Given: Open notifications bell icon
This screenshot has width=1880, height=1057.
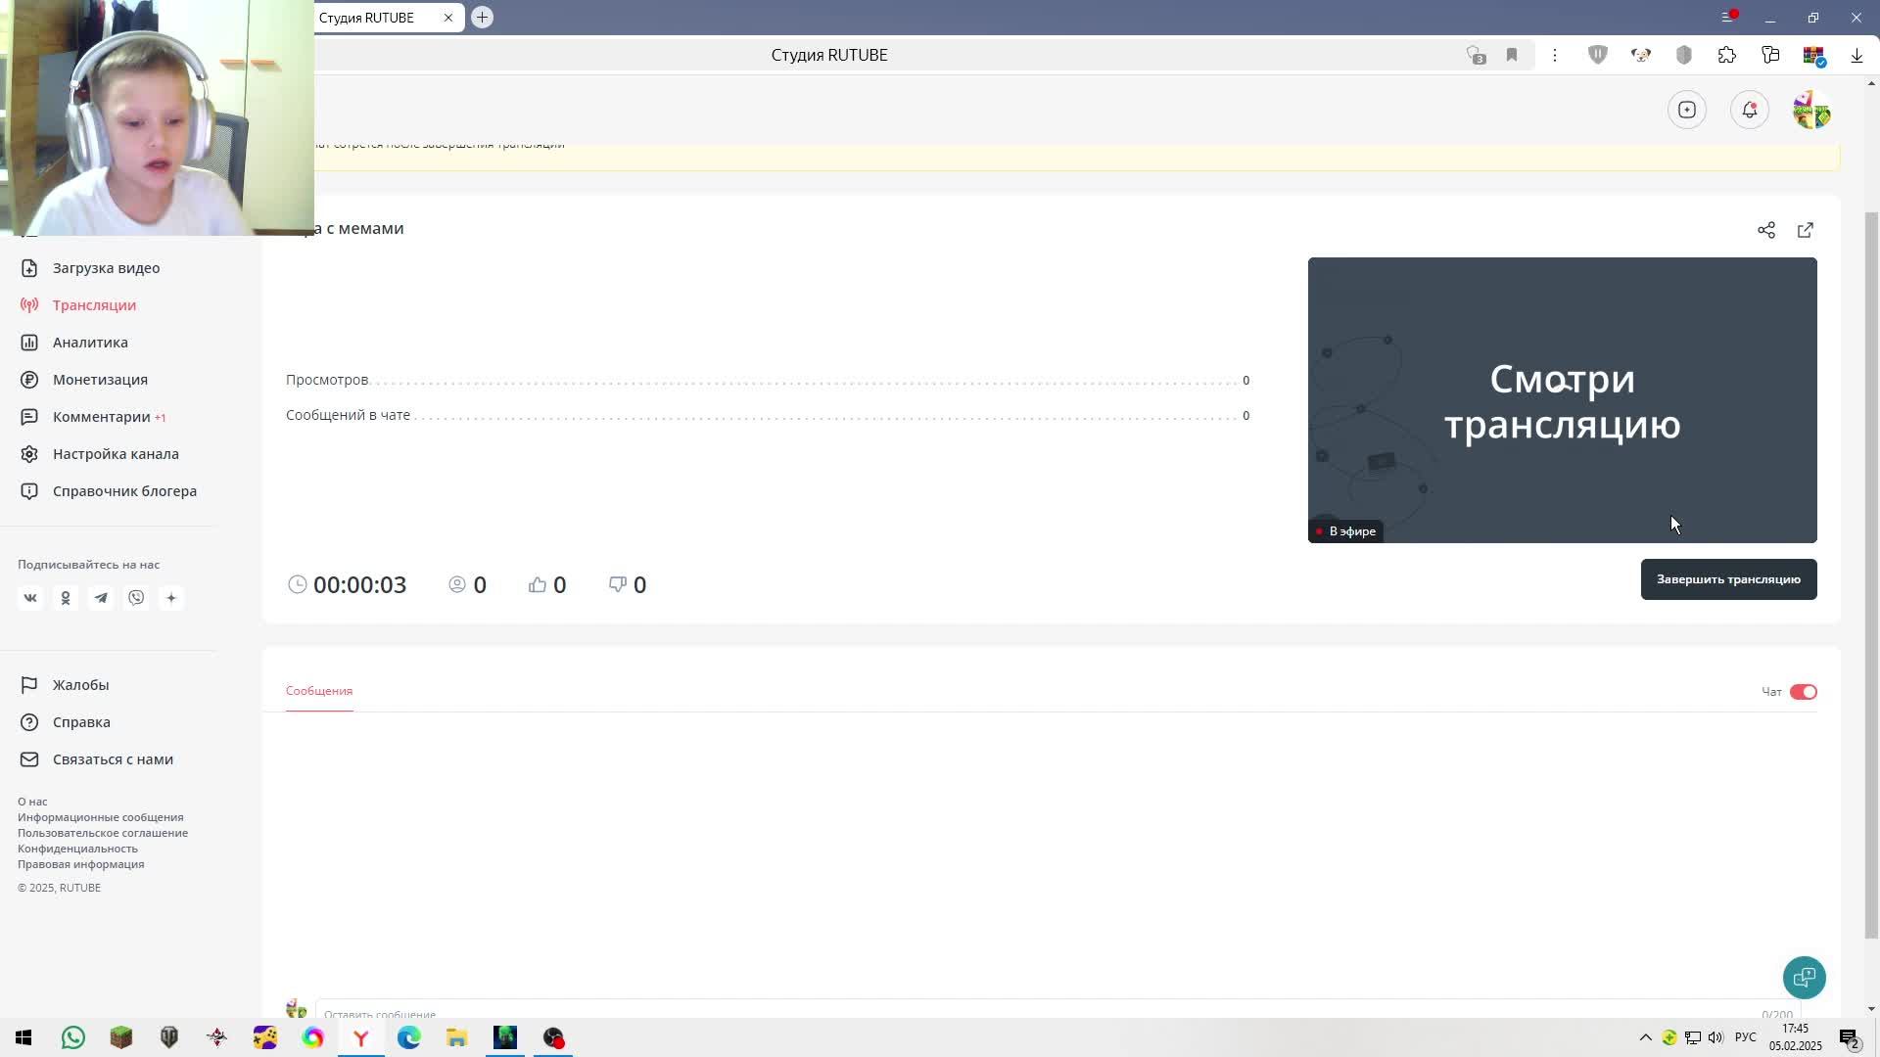Looking at the screenshot, I should tap(1750, 110).
